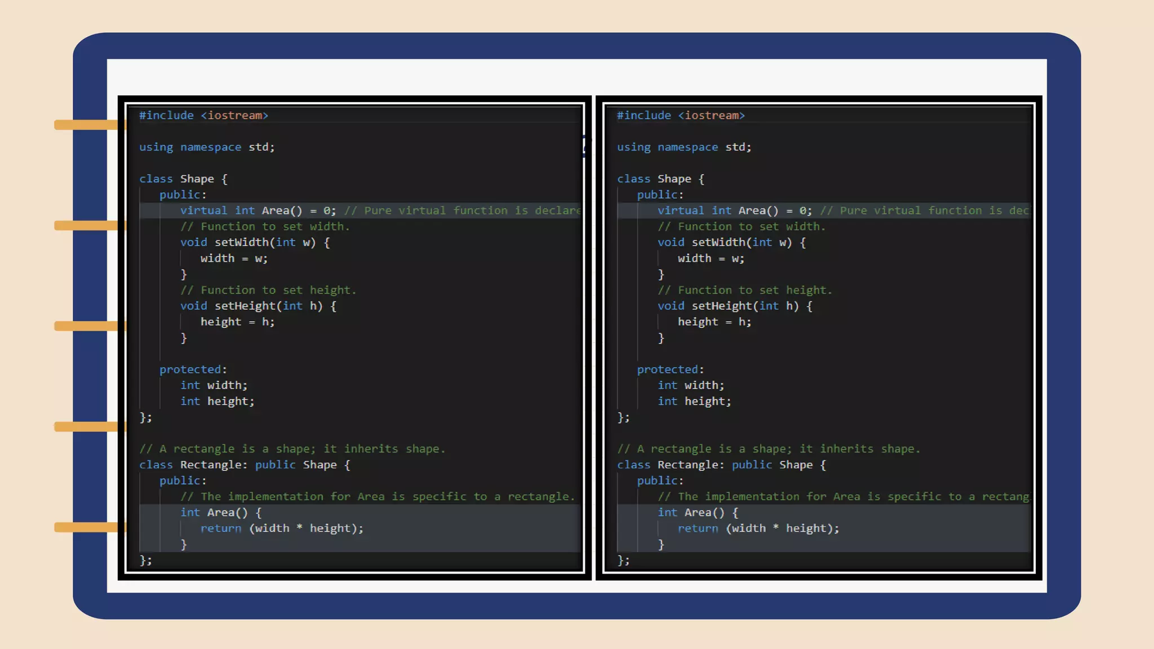
Task: Select highlighted 'virtual int Area() = 0;' in left panel
Action: (258, 211)
